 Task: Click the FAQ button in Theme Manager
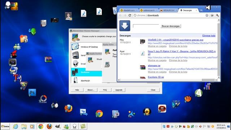(x=105, y=90)
